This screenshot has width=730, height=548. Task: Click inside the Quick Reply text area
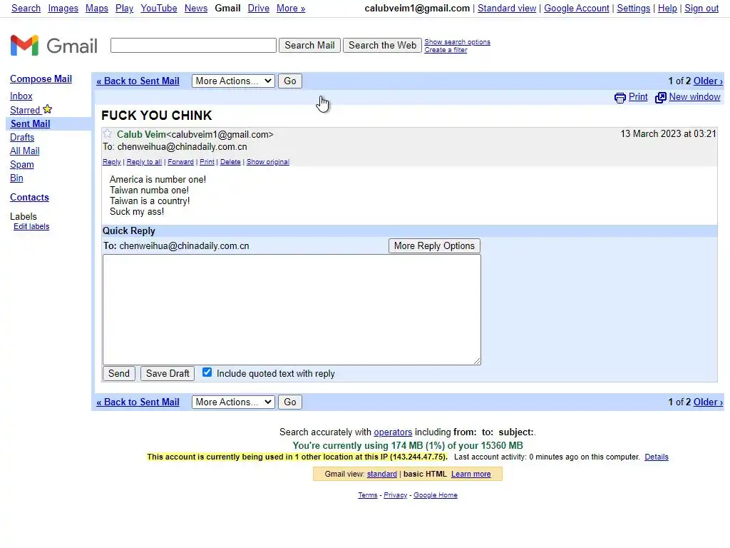292,310
